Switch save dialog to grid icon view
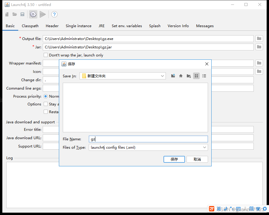Viewport: 269px width, 215px height. [x=196, y=76]
